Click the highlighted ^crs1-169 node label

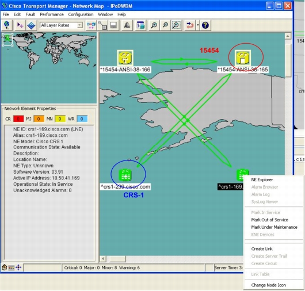(x=230, y=187)
